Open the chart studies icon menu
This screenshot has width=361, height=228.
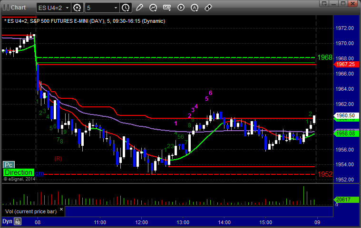(153, 8)
